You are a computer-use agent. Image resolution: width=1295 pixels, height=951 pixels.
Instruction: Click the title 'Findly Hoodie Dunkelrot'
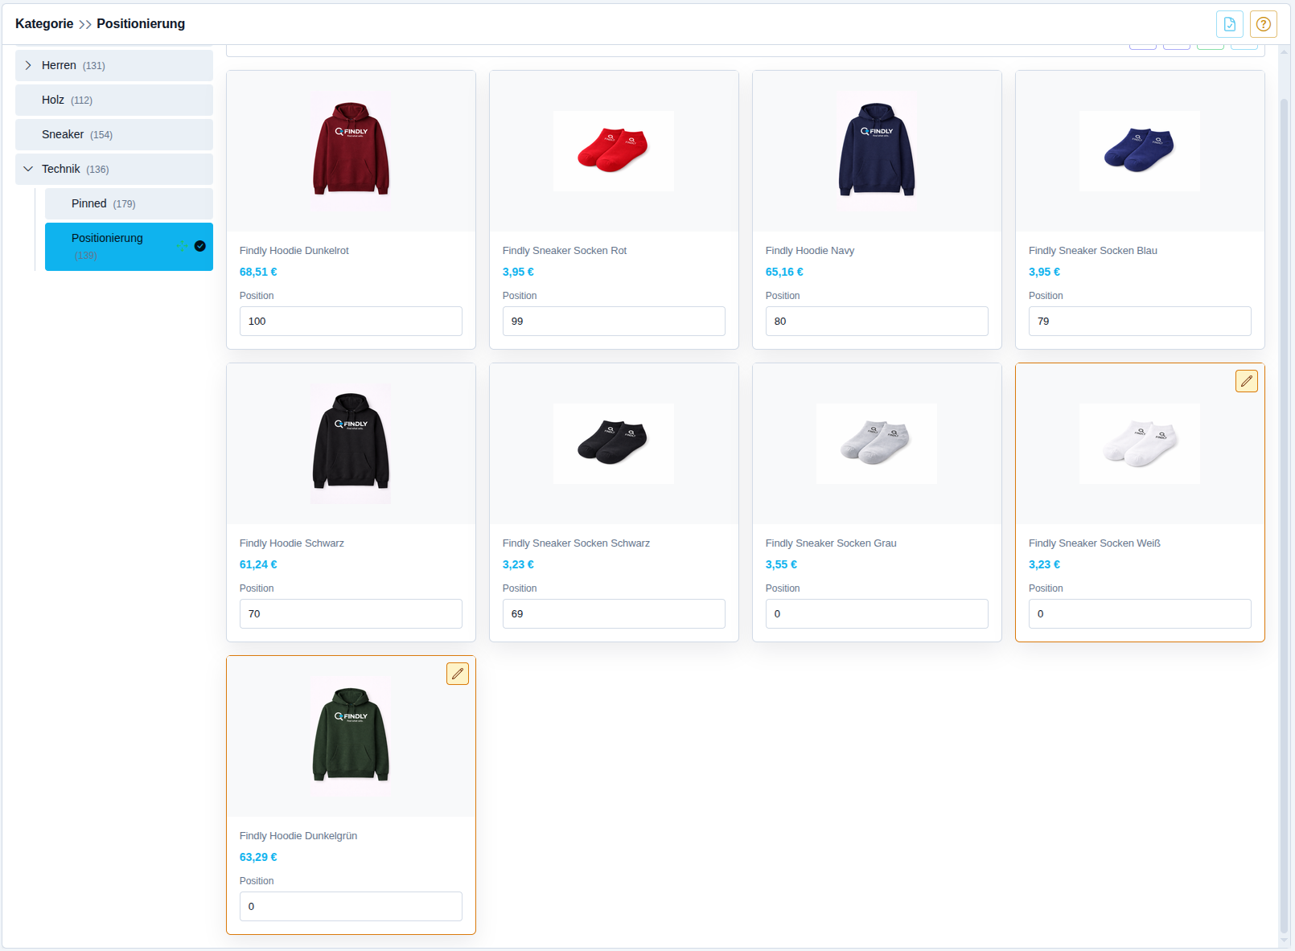point(294,251)
